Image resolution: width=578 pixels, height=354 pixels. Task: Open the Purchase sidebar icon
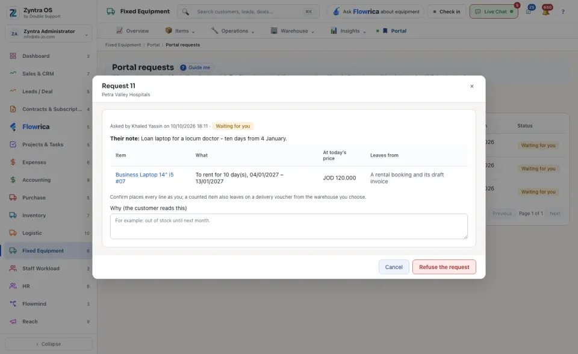(x=13, y=197)
